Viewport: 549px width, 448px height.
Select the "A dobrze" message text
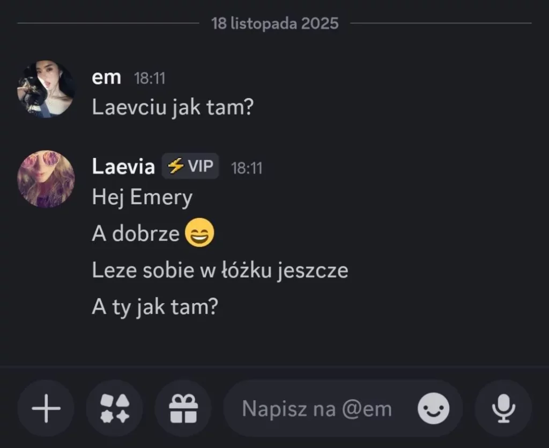tap(136, 235)
